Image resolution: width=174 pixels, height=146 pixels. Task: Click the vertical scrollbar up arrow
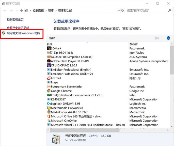(x=172, y=44)
